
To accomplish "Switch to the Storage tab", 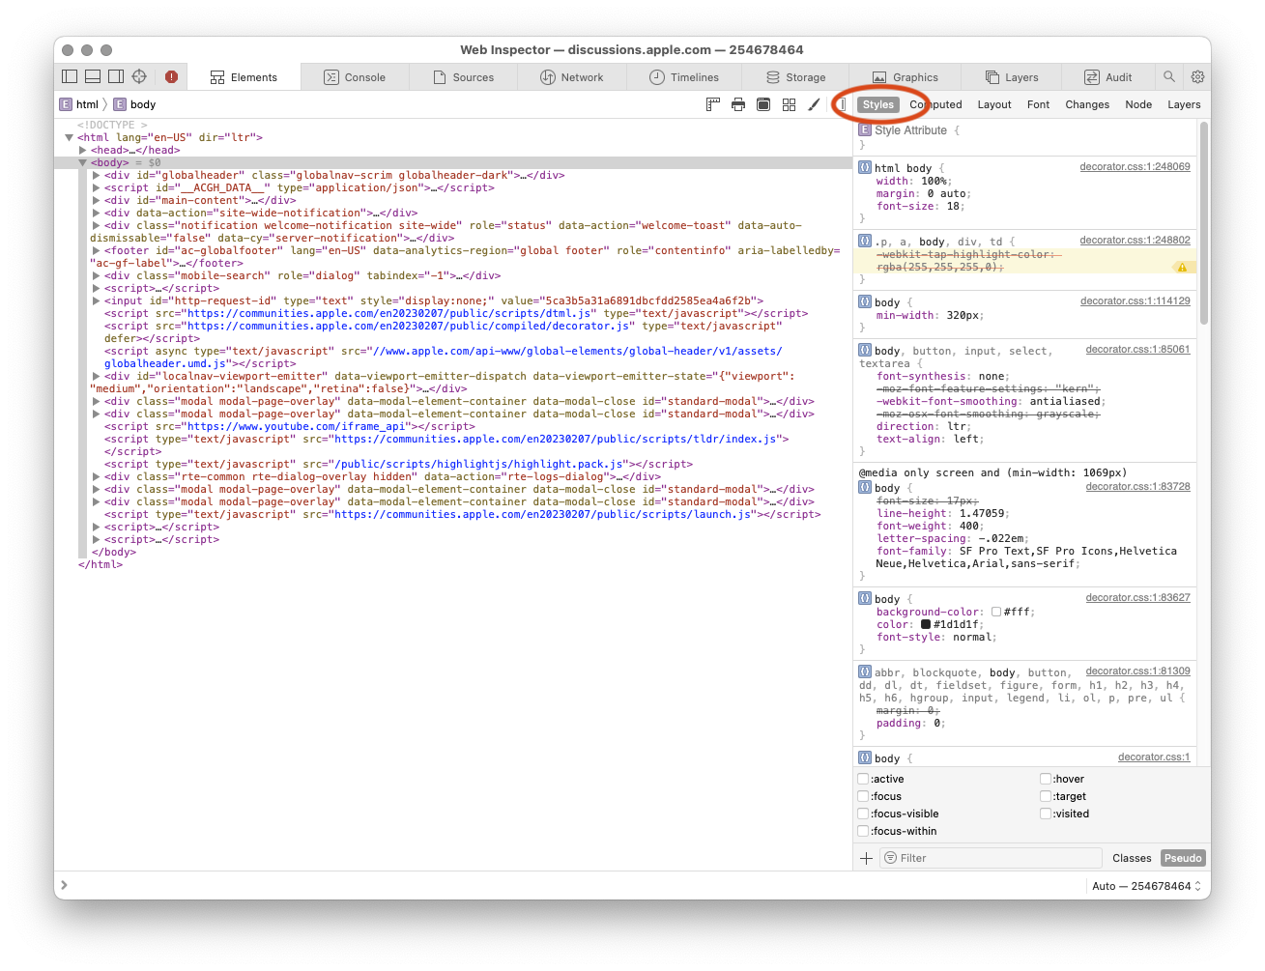I will coord(795,77).
